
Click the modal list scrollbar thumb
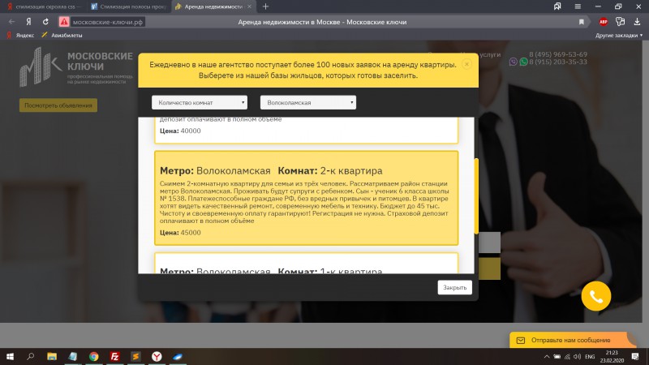point(476,196)
